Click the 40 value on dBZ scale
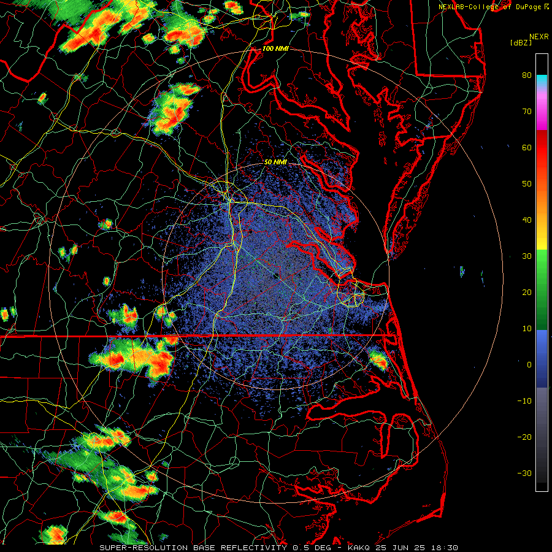Image resolution: width=552 pixels, height=552 pixels. click(x=527, y=220)
